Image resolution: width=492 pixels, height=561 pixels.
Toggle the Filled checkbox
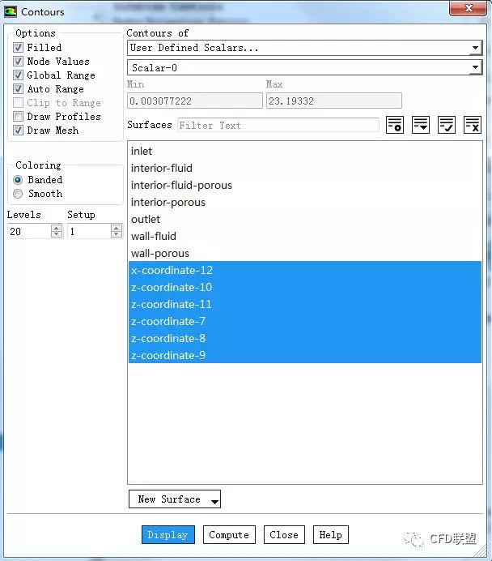point(19,47)
